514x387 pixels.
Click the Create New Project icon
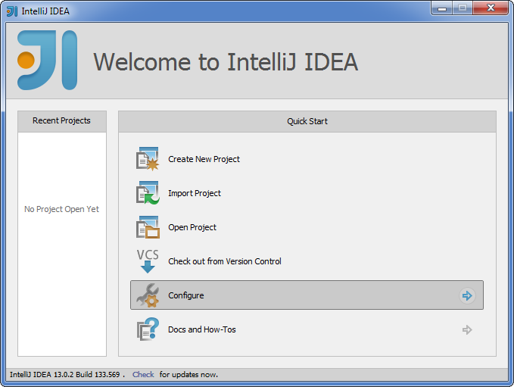[x=148, y=159]
